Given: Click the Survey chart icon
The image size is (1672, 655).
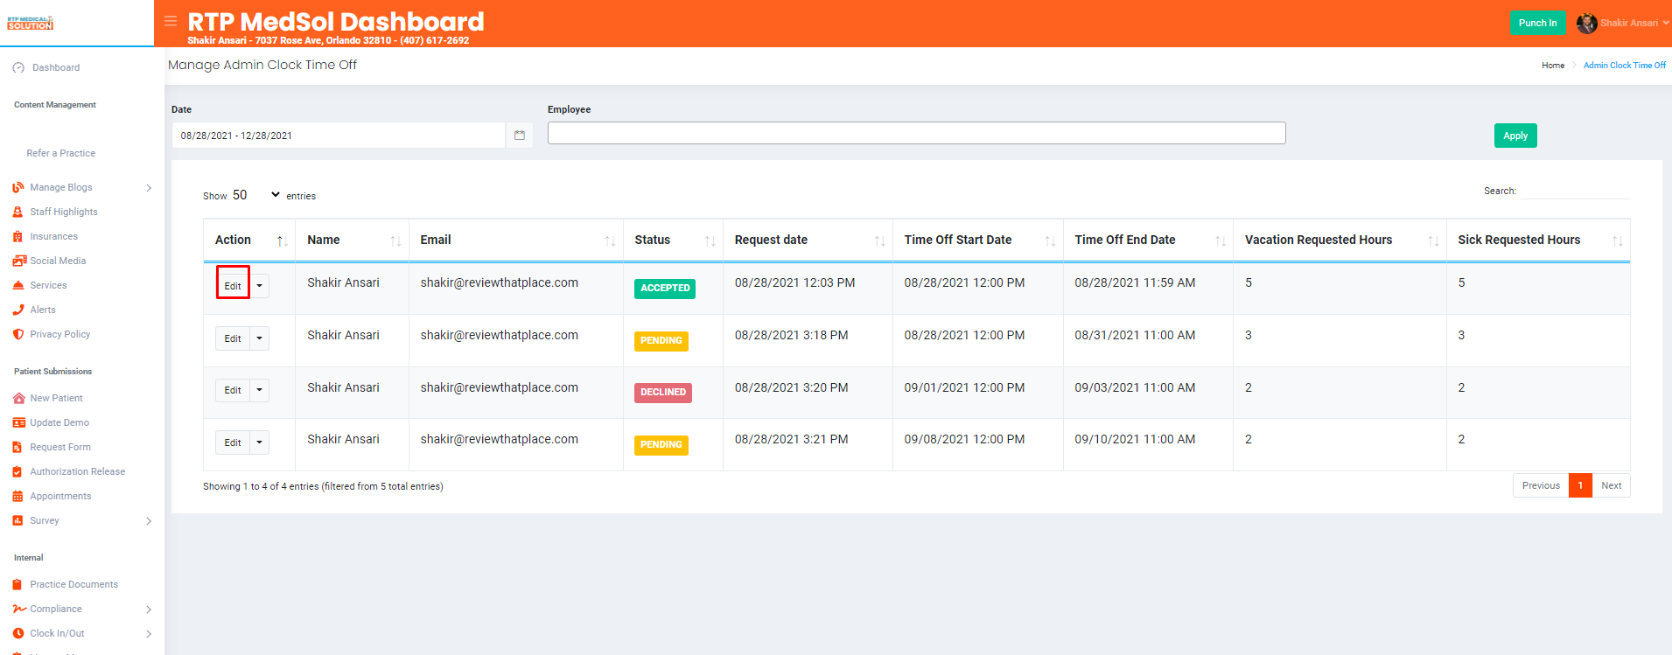Looking at the screenshot, I should point(17,520).
